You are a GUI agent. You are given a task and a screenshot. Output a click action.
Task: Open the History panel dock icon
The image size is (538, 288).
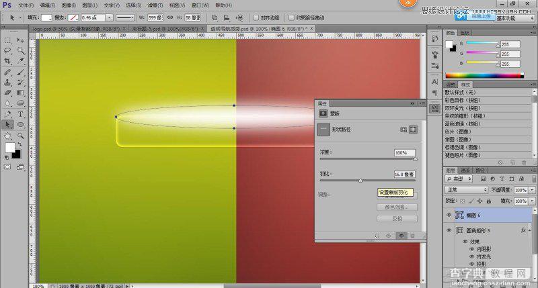pyautogui.click(x=434, y=39)
